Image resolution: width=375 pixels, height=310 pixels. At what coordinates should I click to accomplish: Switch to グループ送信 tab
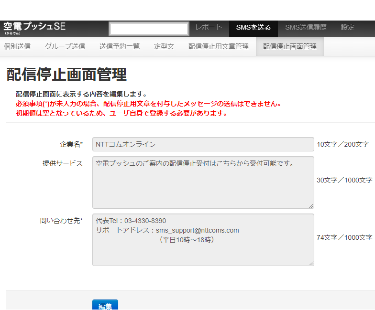pyautogui.click(x=65, y=46)
